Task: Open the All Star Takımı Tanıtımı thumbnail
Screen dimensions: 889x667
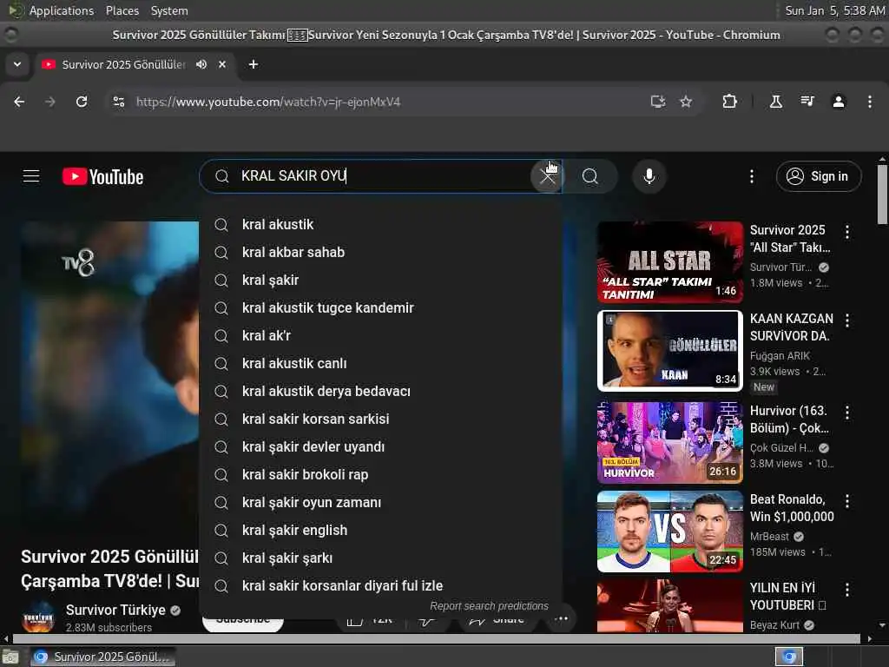Action: click(x=669, y=262)
